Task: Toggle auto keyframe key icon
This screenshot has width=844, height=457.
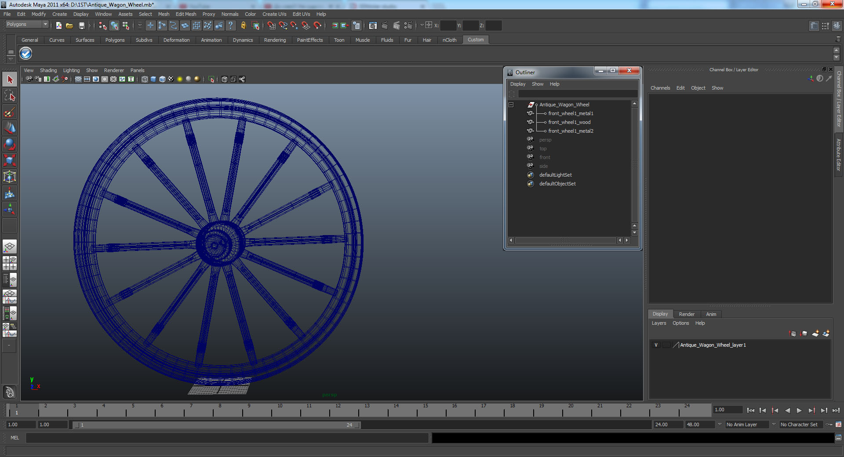Action: (x=829, y=424)
